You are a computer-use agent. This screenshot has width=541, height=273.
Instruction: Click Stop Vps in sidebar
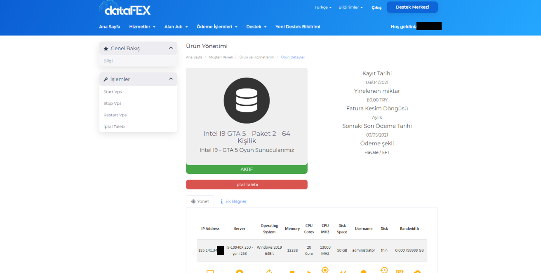point(112,103)
